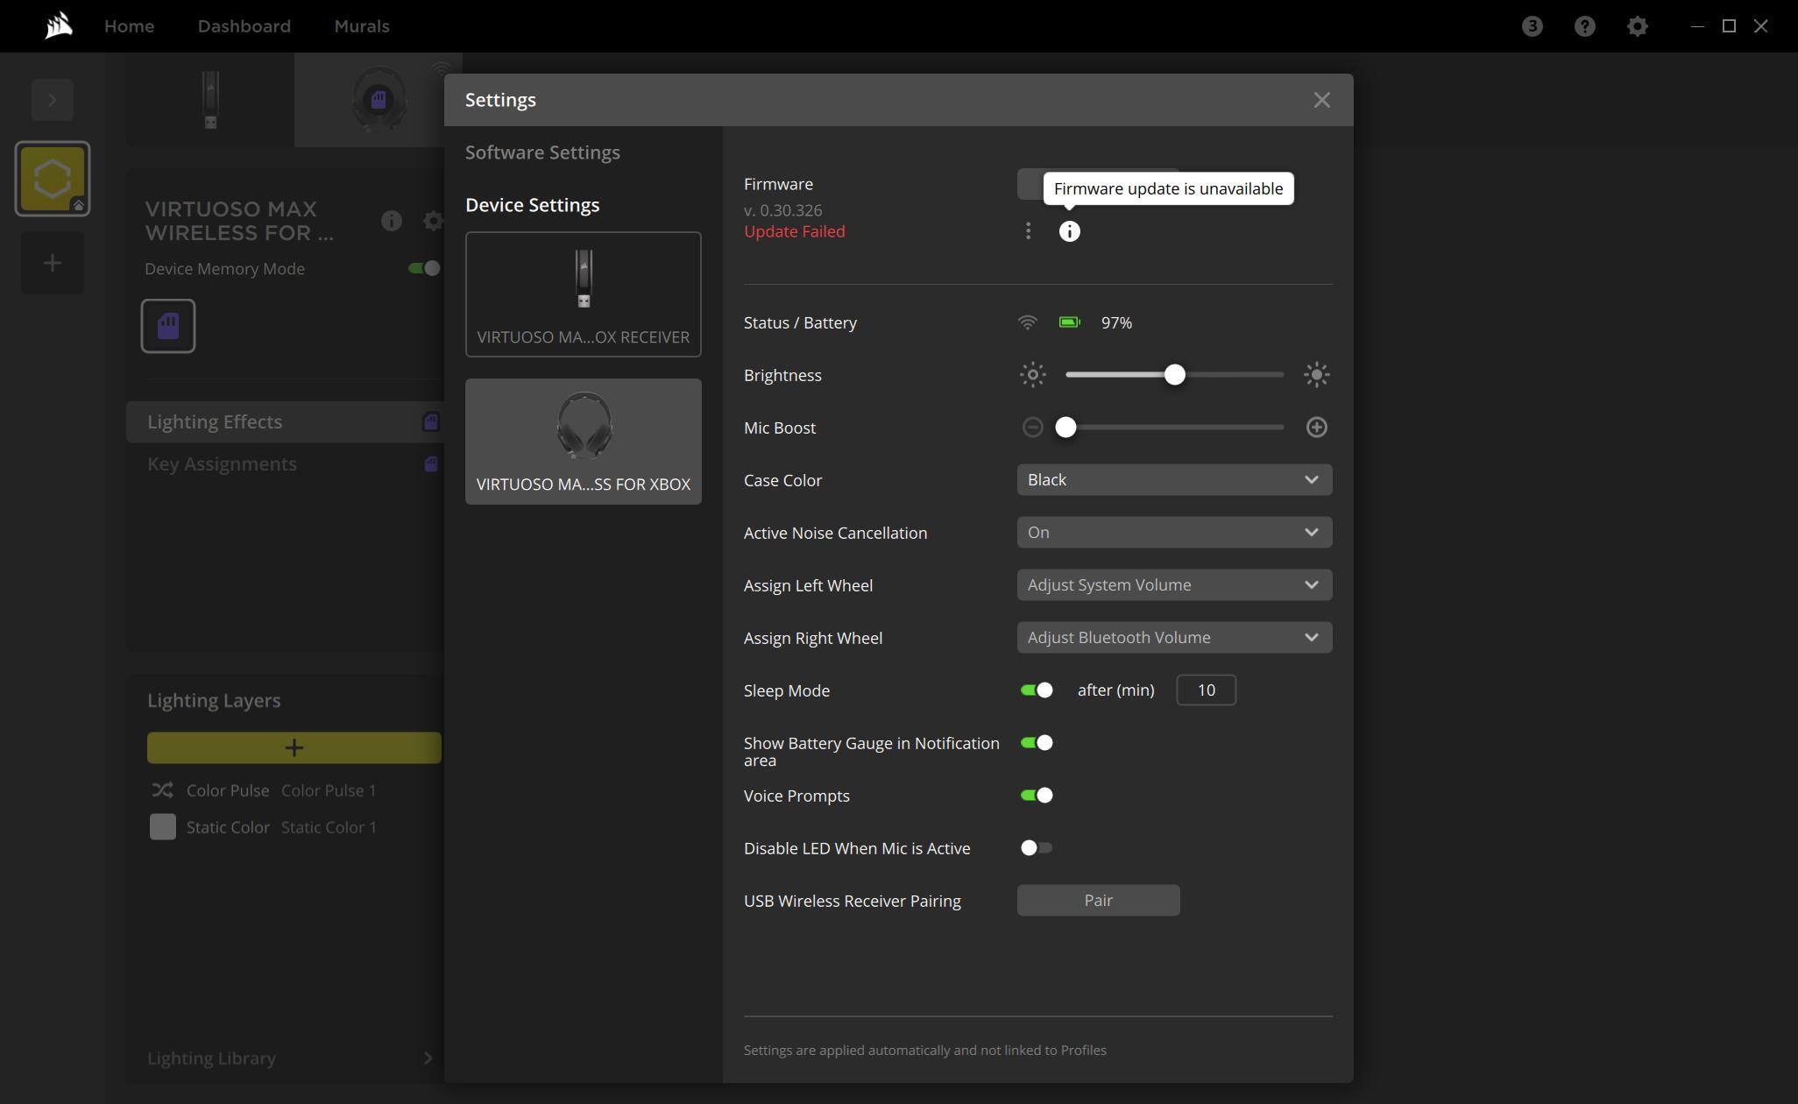Turn off Voice Prompts toggle

click(1037, 796)
